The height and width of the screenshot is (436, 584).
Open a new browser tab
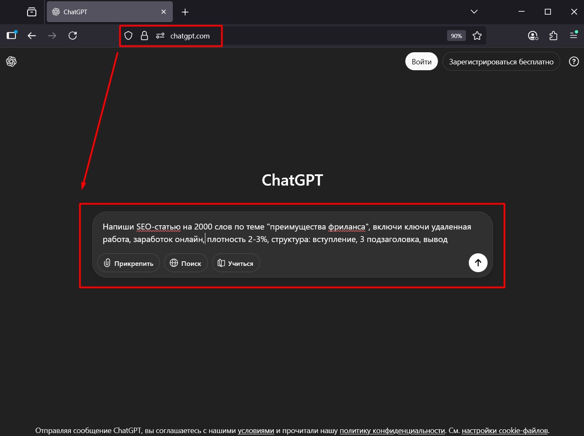(x=185, y=12)
